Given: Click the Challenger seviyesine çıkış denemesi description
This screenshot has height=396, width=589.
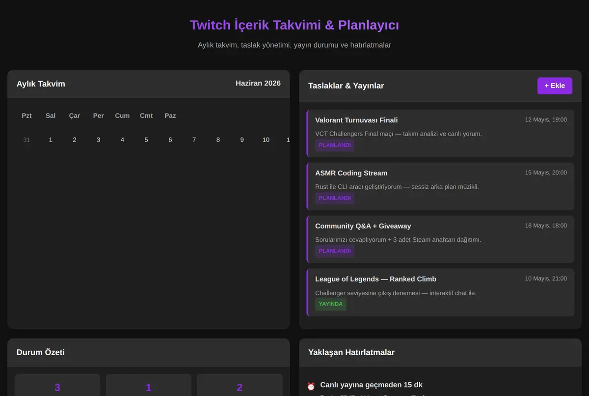Looking at the screenshot, I should tap(396, 293).
